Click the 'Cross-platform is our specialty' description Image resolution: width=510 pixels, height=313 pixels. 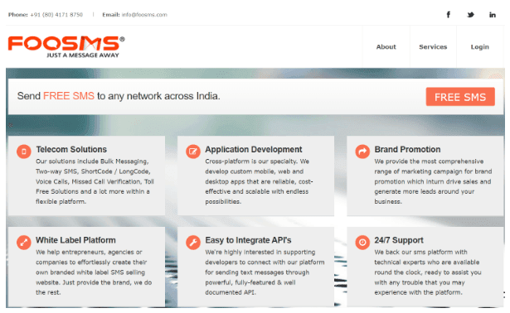point(259,181)
